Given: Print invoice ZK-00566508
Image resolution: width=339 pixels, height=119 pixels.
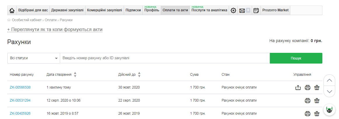Looking at the screenshot, I should pyautogui.click(x=307, y=87).
